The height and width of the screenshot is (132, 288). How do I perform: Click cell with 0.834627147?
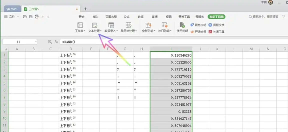pyautogui.click(x=171, y=118)
